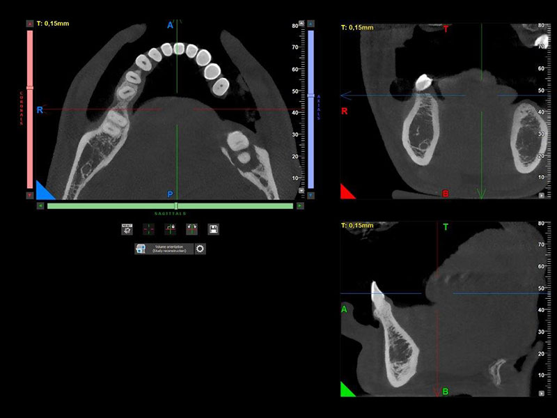
Task: Click the thickness label T: 0,15mm in the axial view
Action: pyautogui.click(x=53, y=24)
